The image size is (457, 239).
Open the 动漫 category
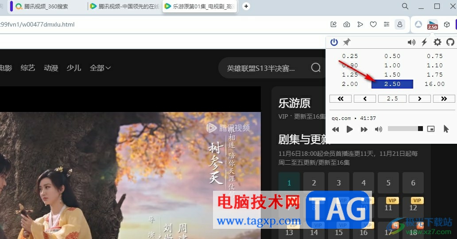coord(51,68)
